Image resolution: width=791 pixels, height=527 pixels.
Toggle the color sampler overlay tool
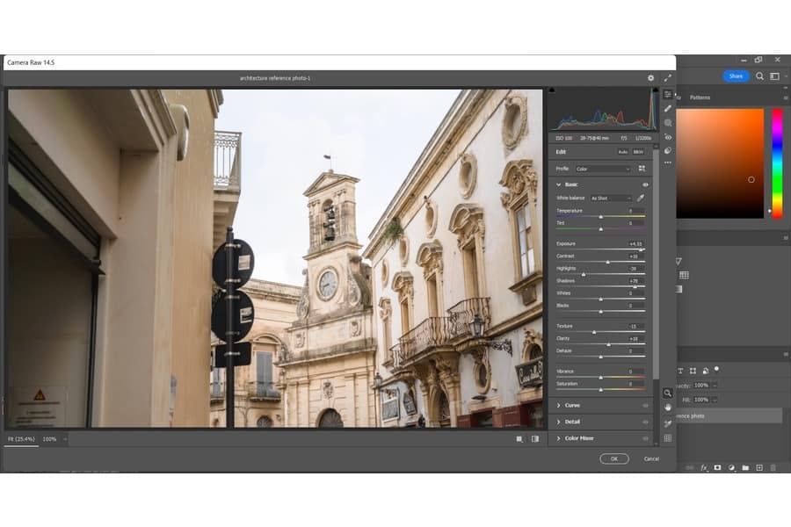[x=668, y=423]
